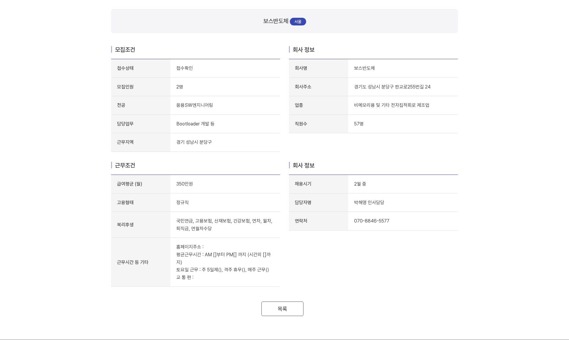Click the 2월 중 hiring period value

tap(360, 184)
